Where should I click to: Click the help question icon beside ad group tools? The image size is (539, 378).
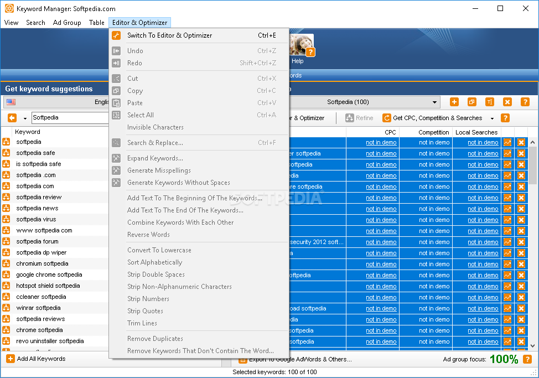coord(525,102)
